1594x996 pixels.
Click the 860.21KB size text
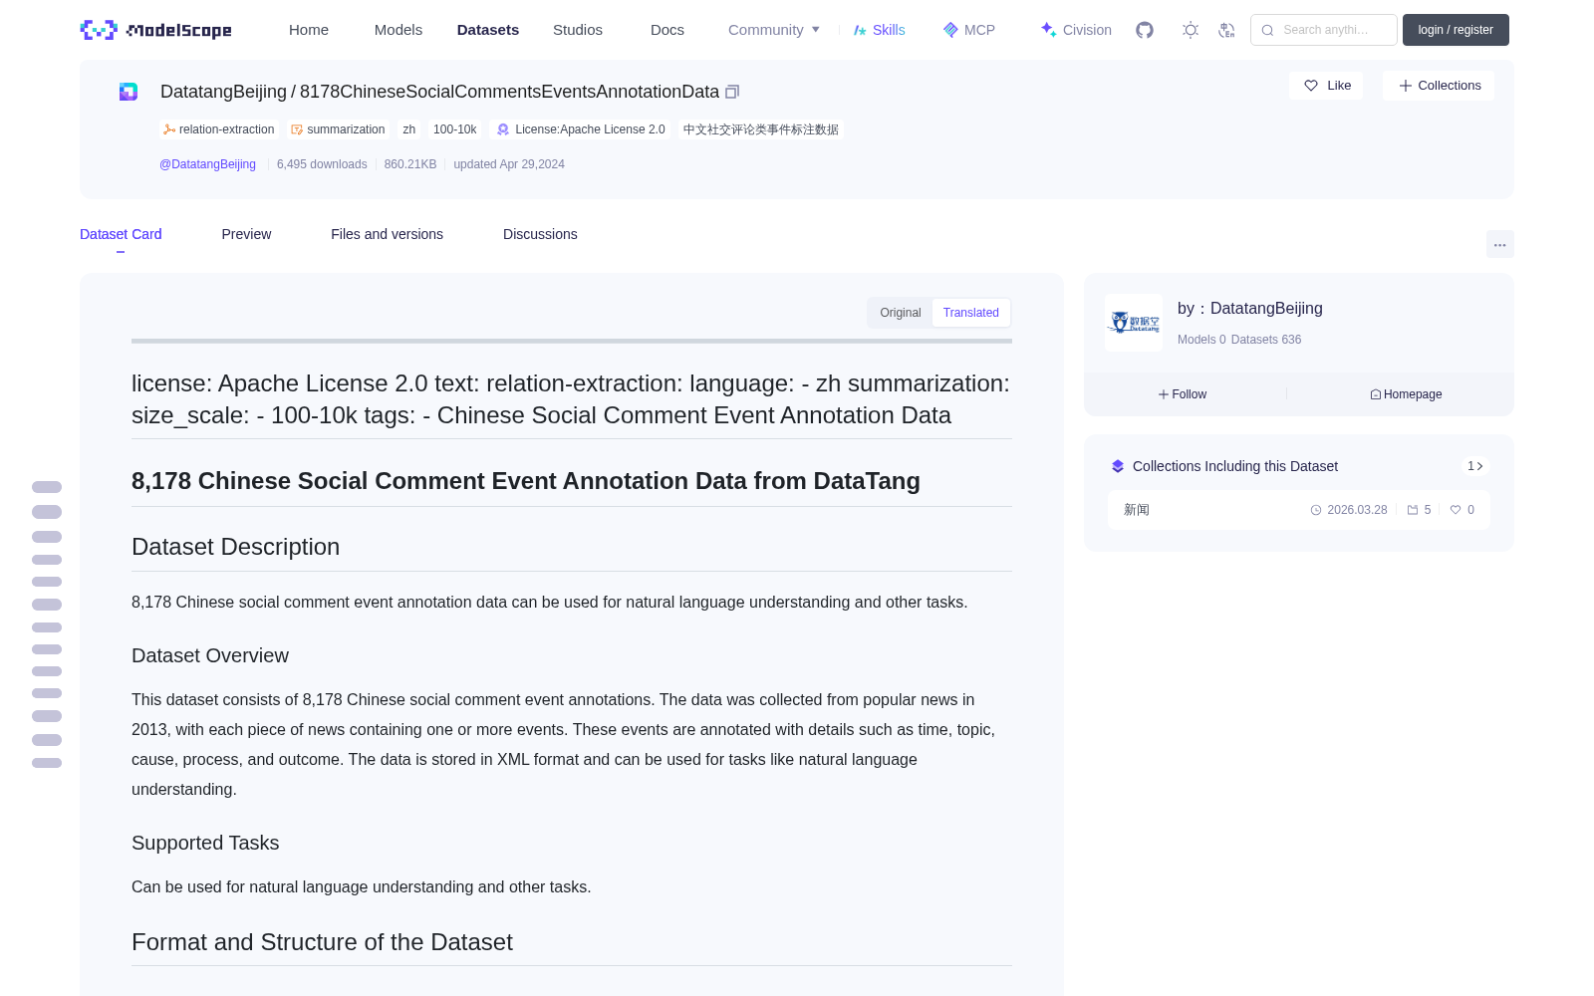pyautogui.click(x=410, y=164)
